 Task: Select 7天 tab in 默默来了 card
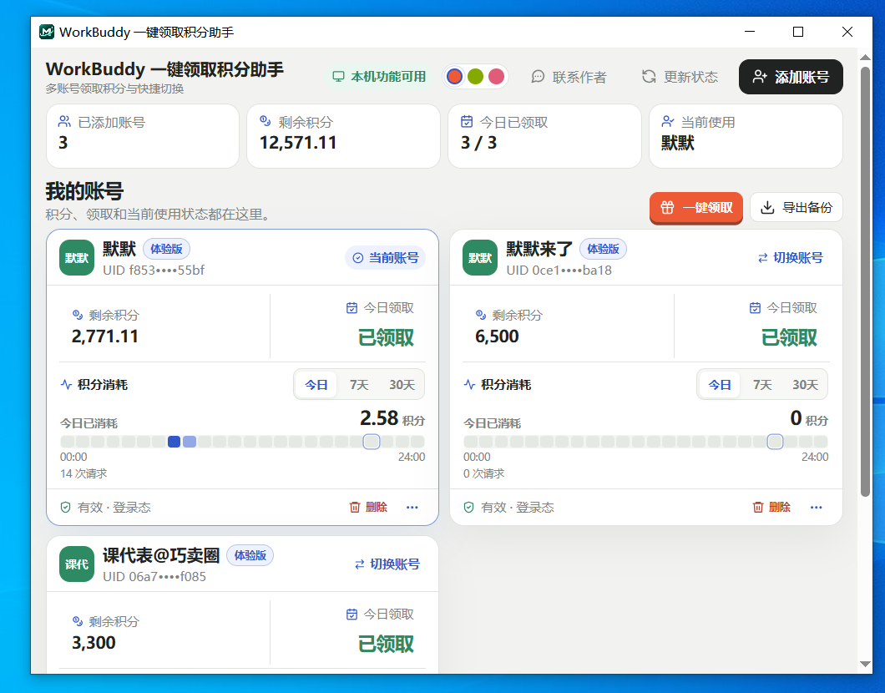(x=762, y=385)
